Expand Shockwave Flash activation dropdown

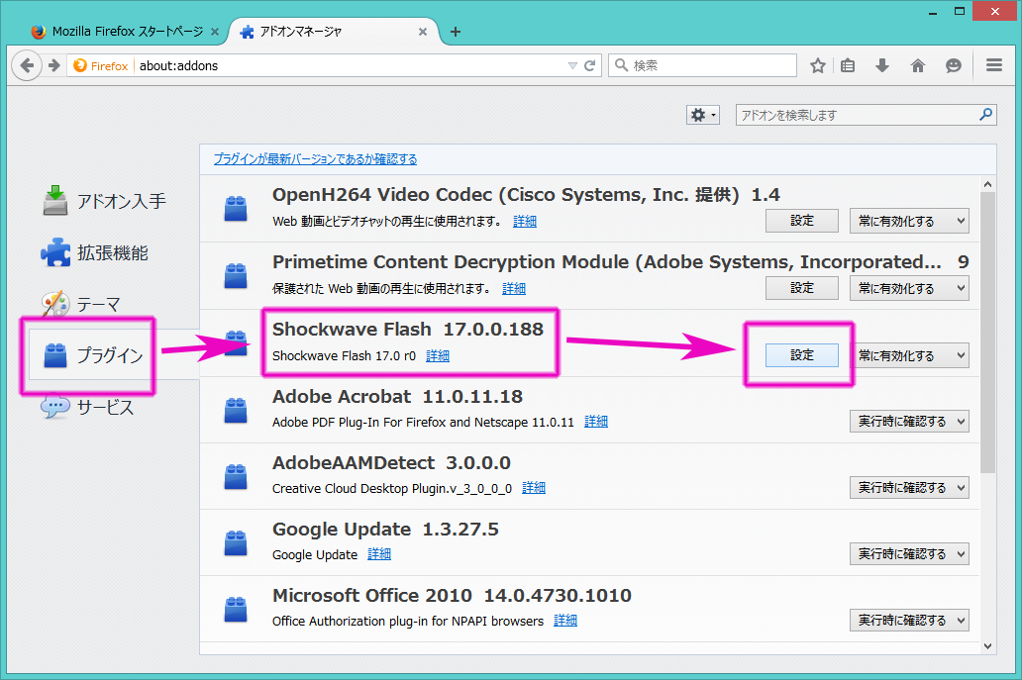[909, 355]
